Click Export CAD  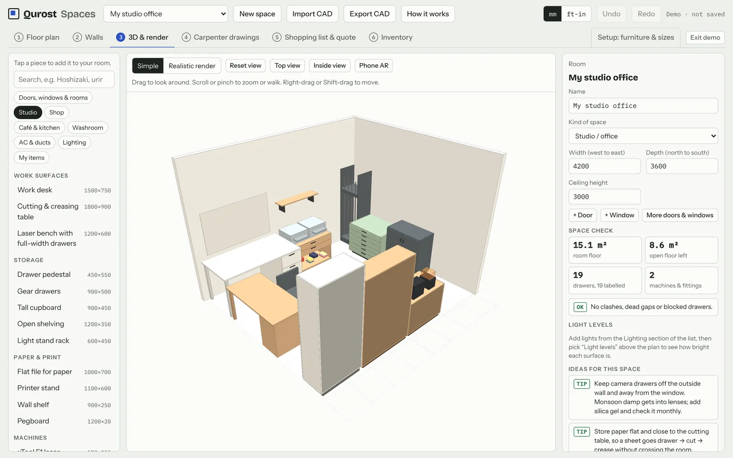(x=370, y=14)
